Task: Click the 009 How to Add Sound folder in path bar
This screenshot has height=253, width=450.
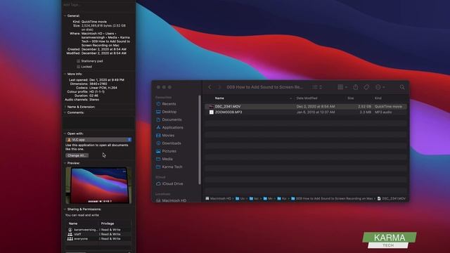Action: coord(332,198)
